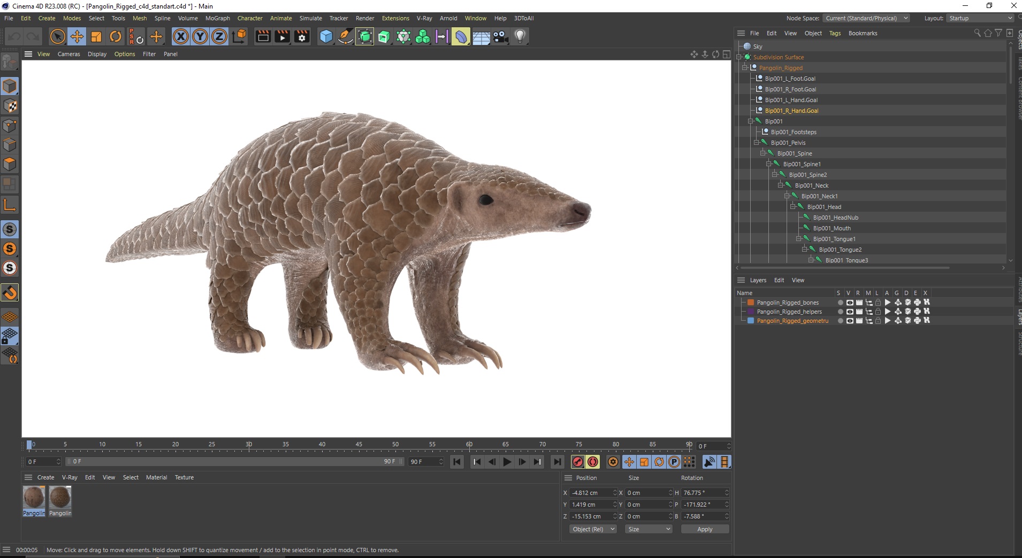Open material manager Create menu
1022x558 pixels.
(x=45, y=477)
